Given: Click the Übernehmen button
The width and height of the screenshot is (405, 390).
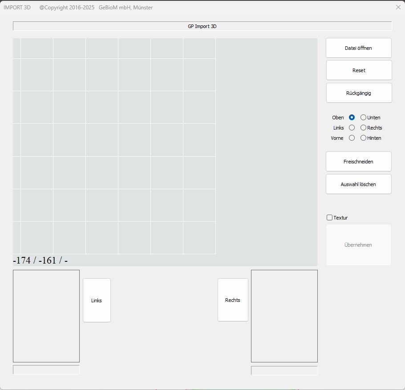Looking at the screenshot, I should (x=358, y=245).
